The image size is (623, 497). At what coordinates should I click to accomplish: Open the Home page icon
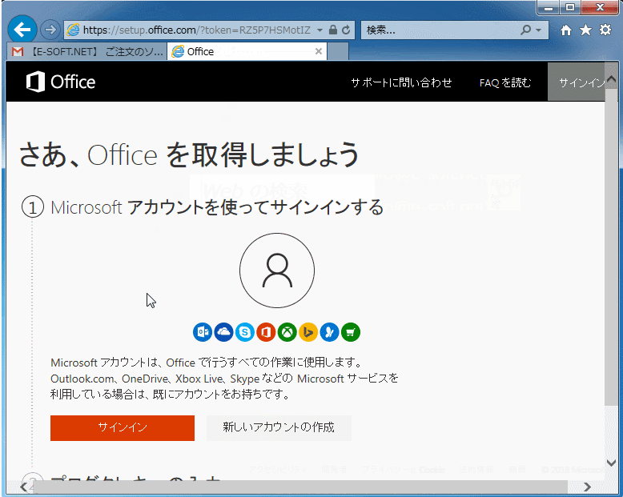pos(566,30)
